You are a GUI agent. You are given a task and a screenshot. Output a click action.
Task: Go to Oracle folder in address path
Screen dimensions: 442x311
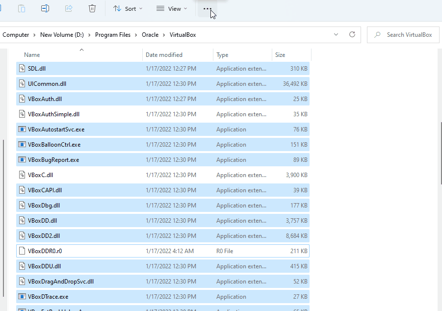tap(150, 35)
